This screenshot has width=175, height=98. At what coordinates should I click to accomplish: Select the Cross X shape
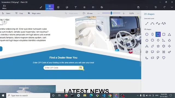click(164, 52)
